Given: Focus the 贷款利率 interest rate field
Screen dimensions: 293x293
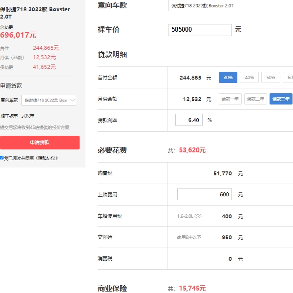Looking at the screenshot, I should (x=188, y=120).
